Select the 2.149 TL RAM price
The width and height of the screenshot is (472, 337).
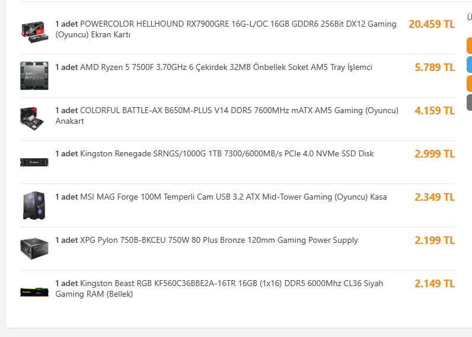click(435, 284)
